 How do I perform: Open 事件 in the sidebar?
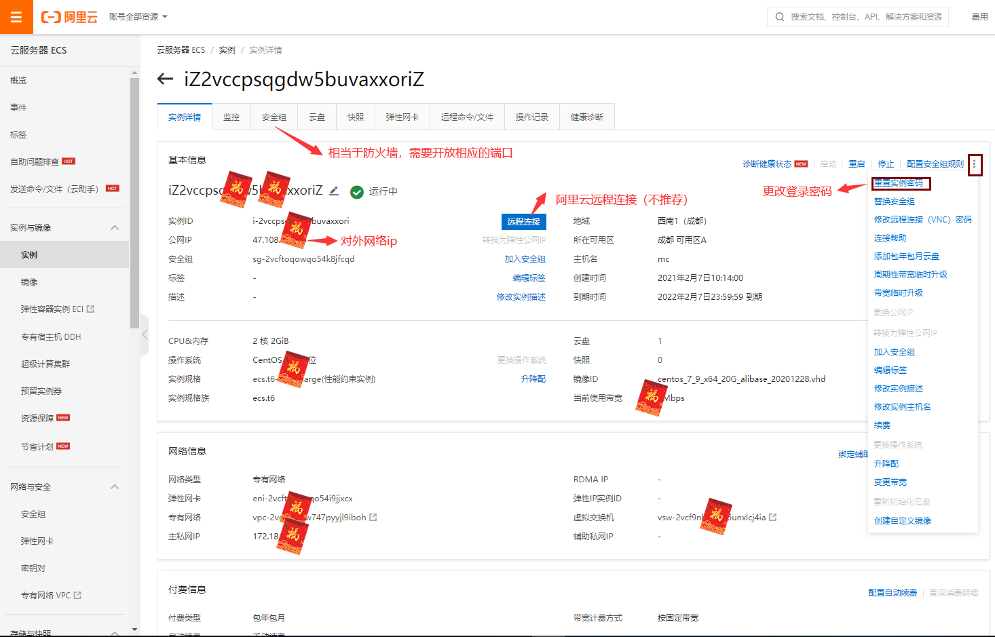(18, 107)
